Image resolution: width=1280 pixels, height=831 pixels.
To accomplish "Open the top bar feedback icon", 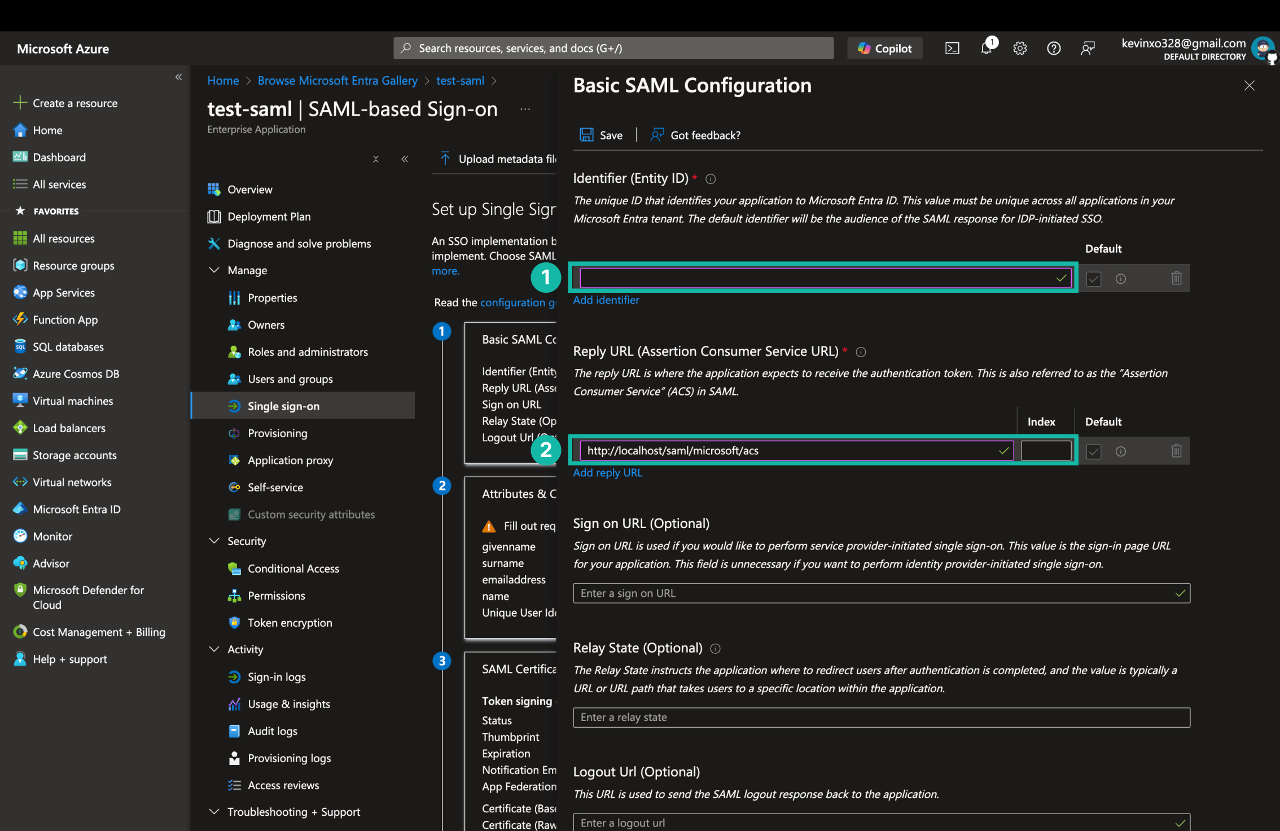I will tap(1088, 49).
